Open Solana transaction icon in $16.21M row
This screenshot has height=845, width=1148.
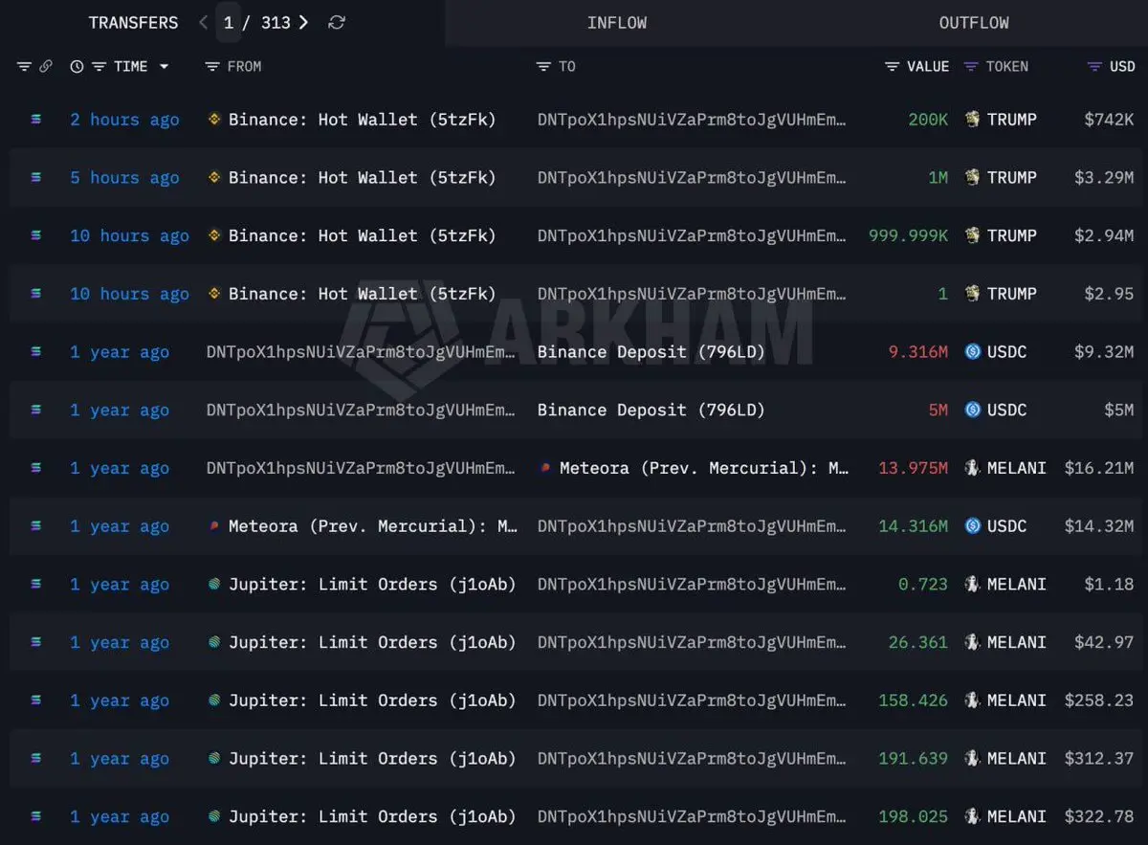coord(36,468)
